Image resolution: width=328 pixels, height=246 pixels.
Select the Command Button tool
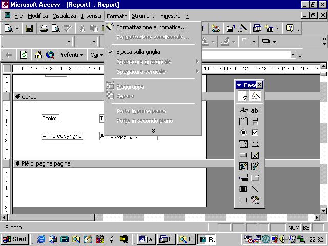point(243,155)
